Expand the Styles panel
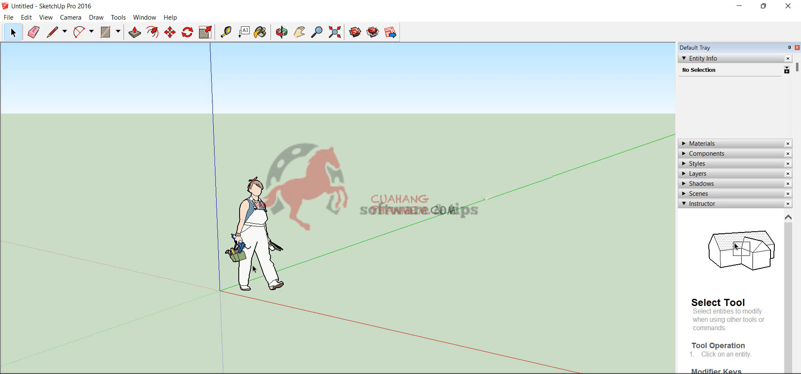The height and width of the screenshot is (374, 801). pyautogui.click(x=684, y=164)
